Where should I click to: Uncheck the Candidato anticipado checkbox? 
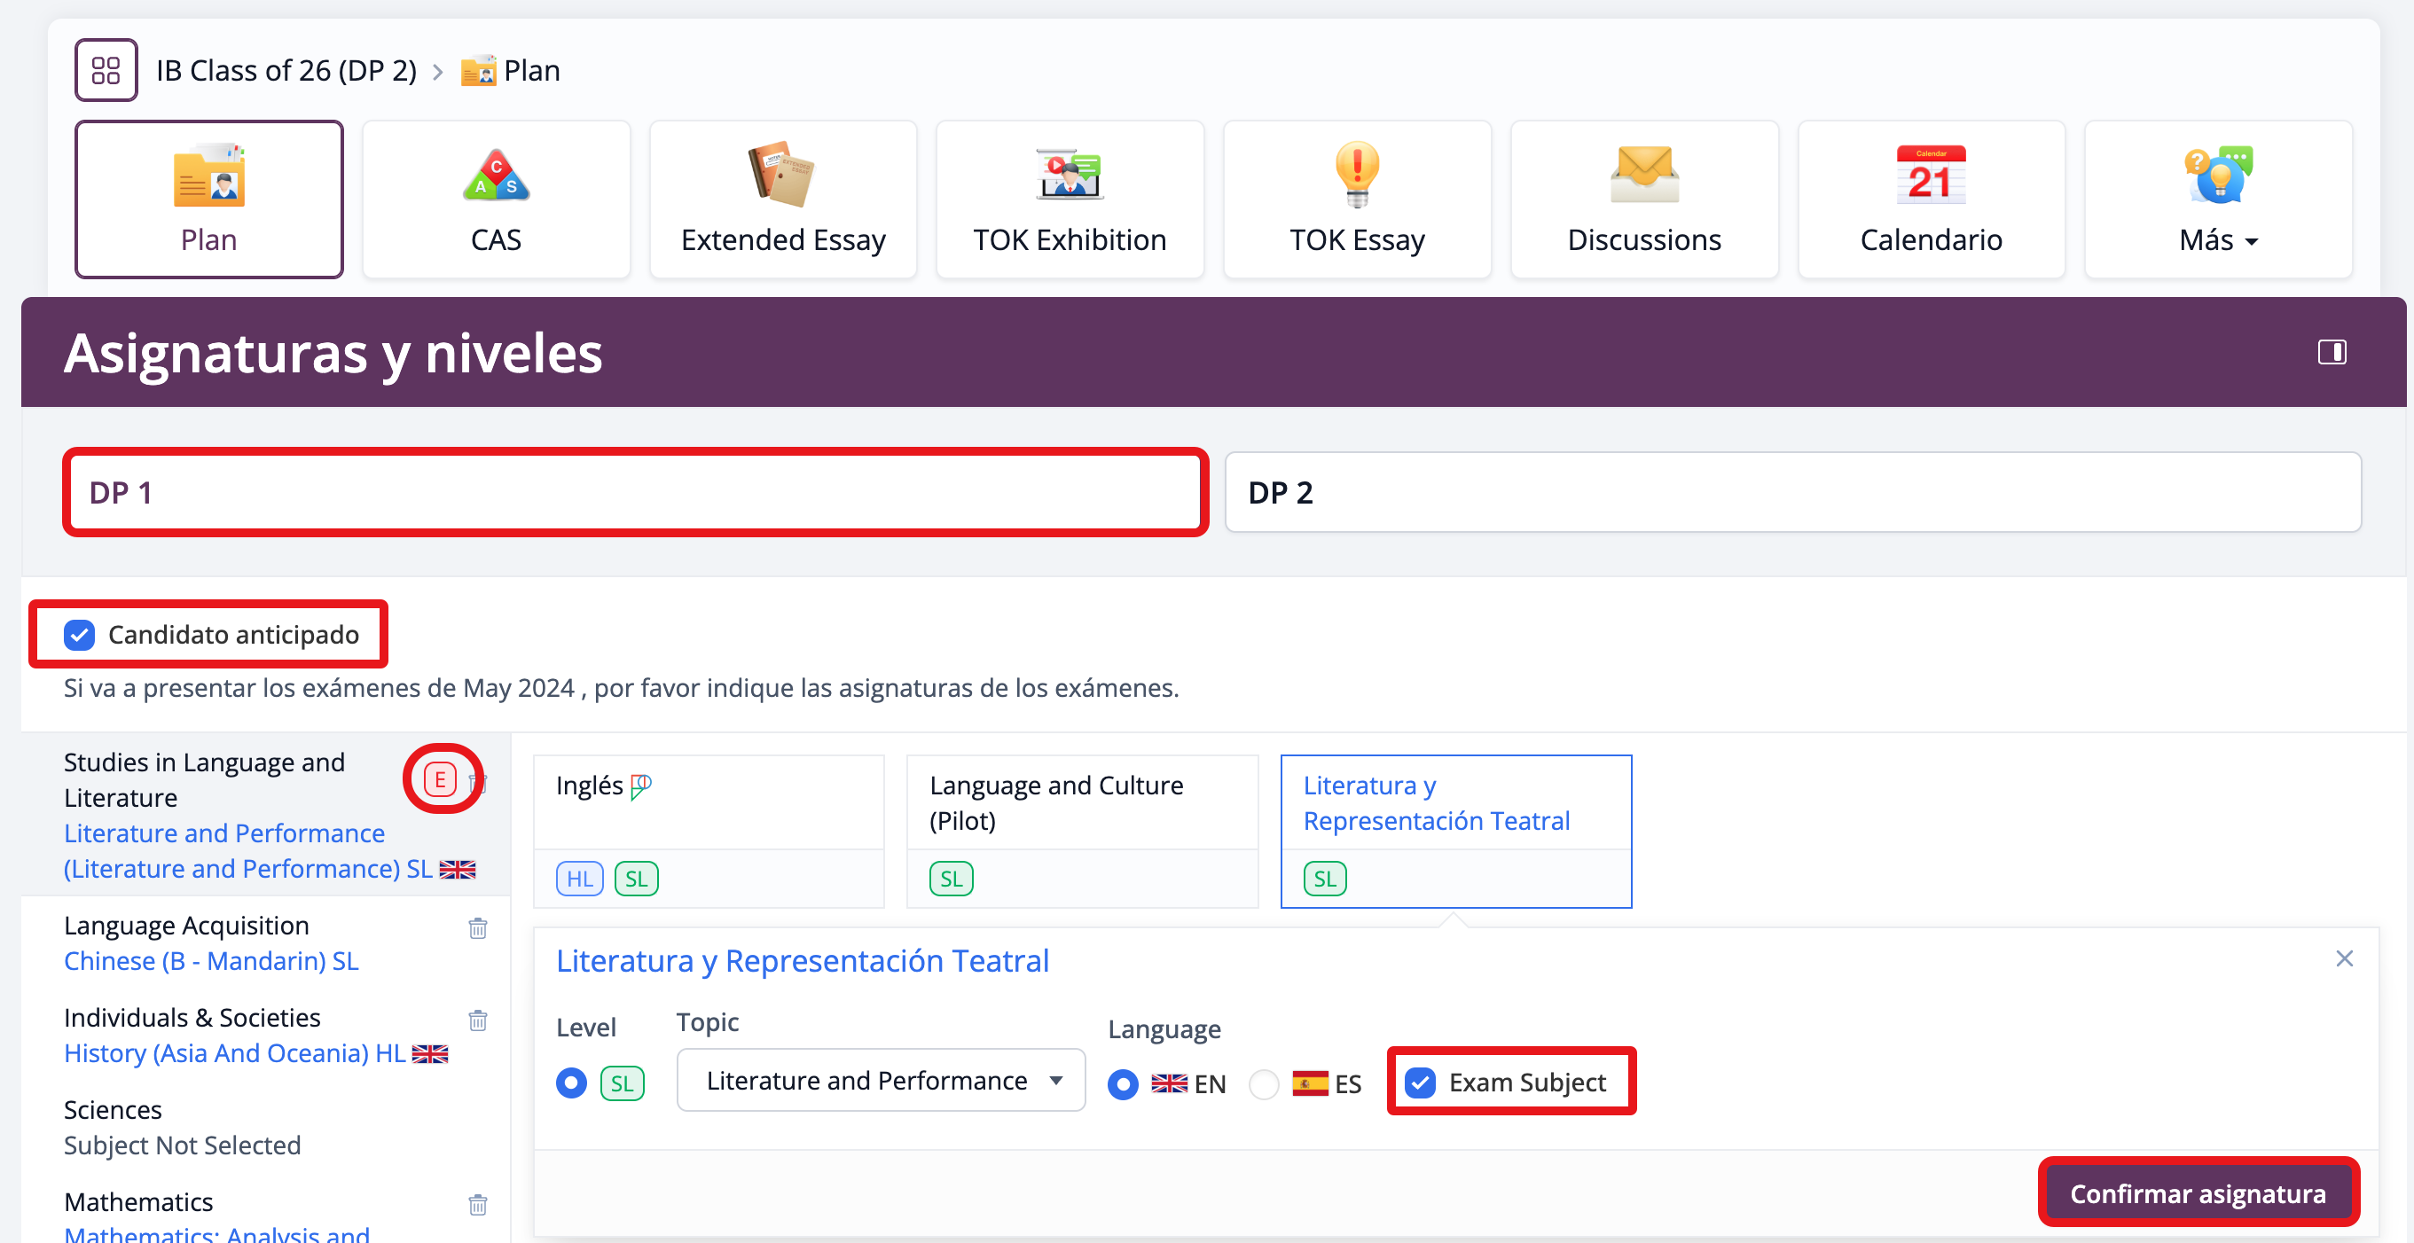point(80,635)
